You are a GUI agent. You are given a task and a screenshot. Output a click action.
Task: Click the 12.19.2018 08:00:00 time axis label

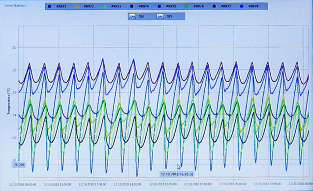coord(23,185)
